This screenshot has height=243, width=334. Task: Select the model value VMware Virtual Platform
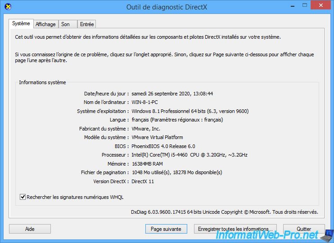point(157,137)
